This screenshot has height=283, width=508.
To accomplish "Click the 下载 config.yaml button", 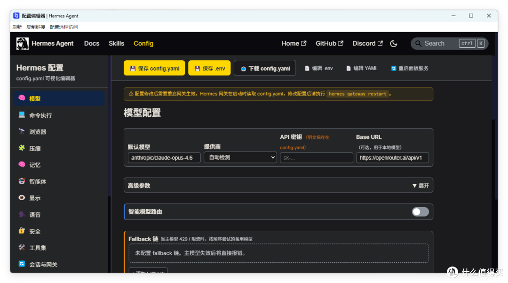I will coord(265,68).
